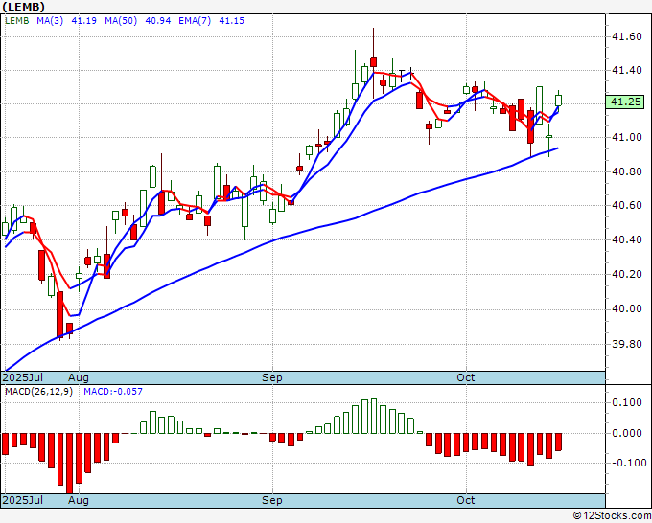
Task: Click Oct on the price chart axis
Action: [x=465, y=377]
